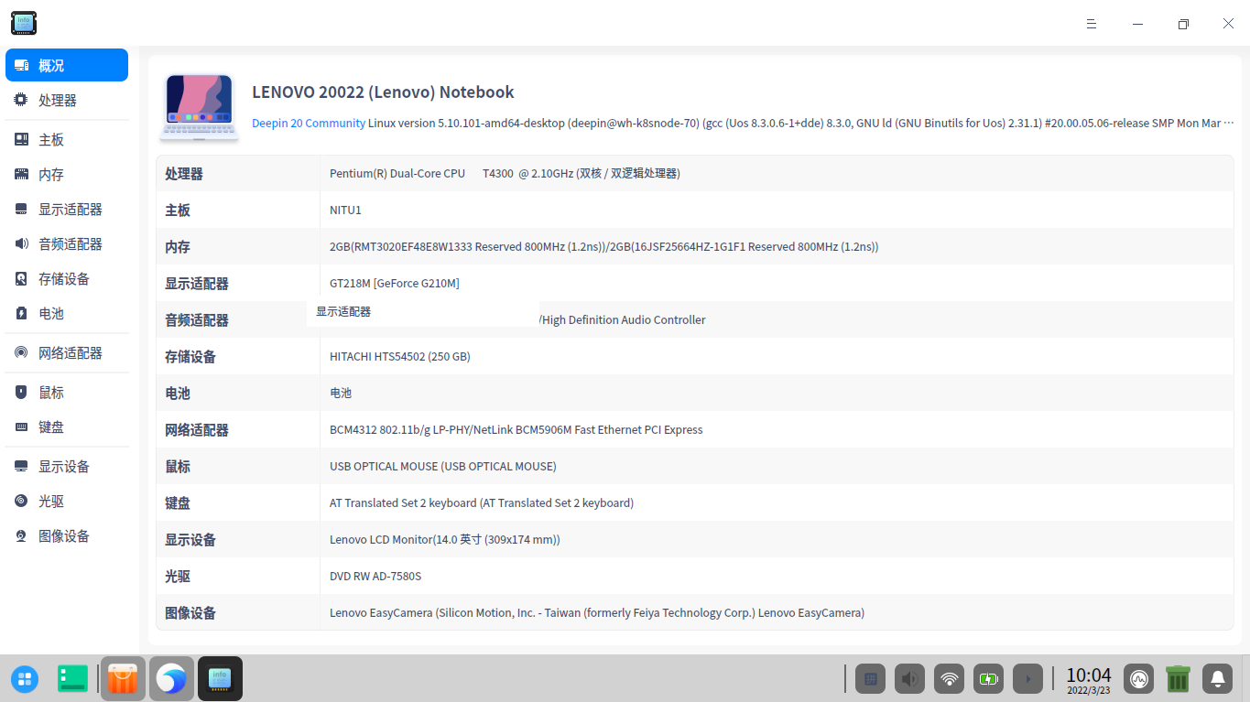Open the 键盘 keyboard icon in sidebar
This screenshot has width=1250, height=702.
click(x=21, y=427)
